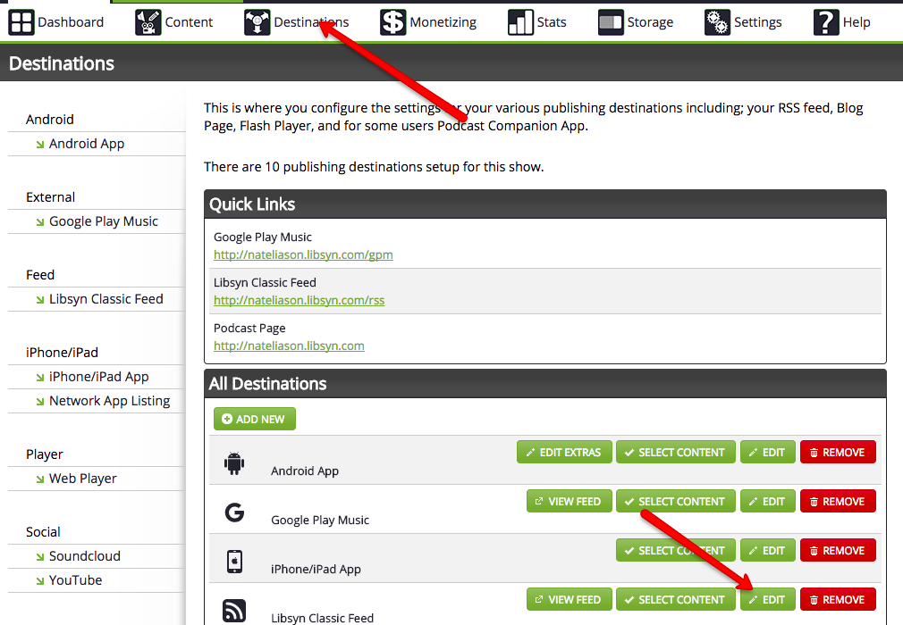Image resolution: width=903 pixels, height=625 pixels.
Task: Select Network App Listing in the sidebar
Action: click(109, 401)
